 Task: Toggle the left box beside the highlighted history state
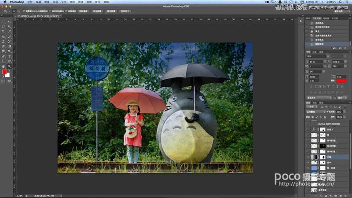(307, 44)
